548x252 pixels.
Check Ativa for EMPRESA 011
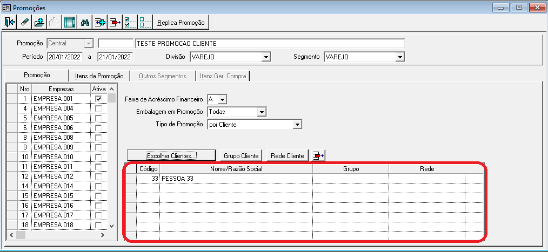point(98,167)
